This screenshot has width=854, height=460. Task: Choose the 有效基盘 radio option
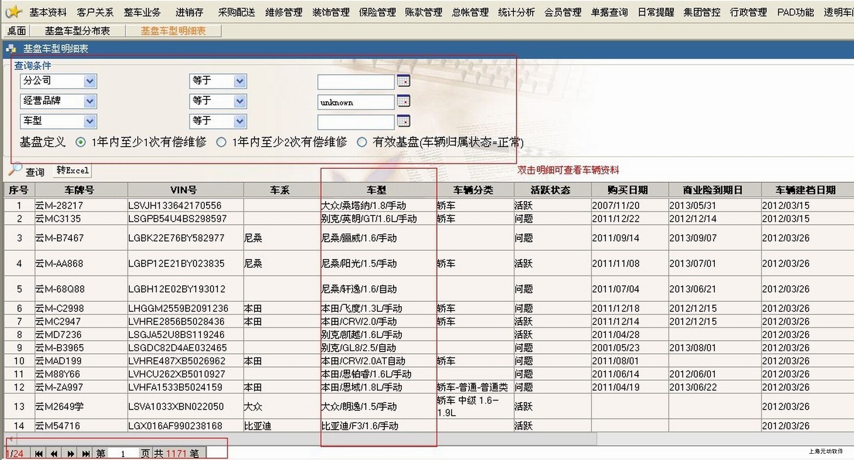pos(362,142)
